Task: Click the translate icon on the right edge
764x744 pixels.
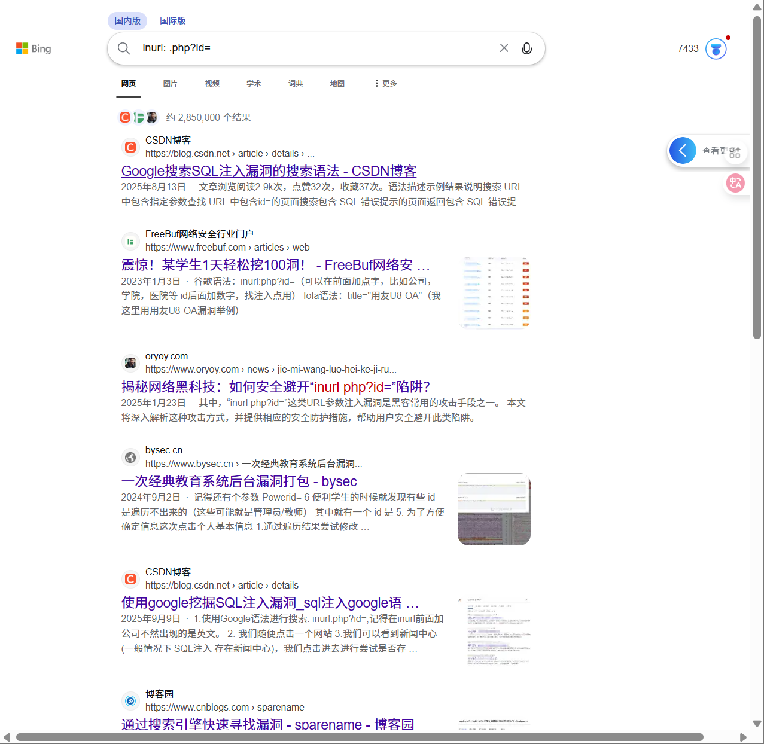Action: (x=735, y=183)
